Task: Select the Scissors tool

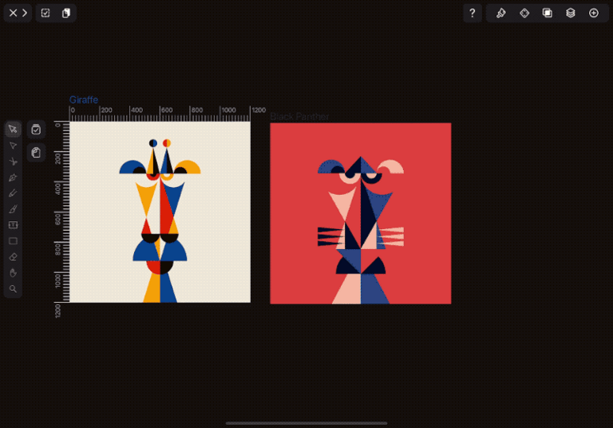Action: click(13, 161)
